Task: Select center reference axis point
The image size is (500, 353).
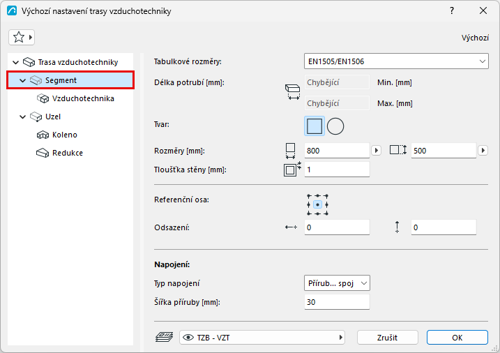Action: click(x=317, y=204)
